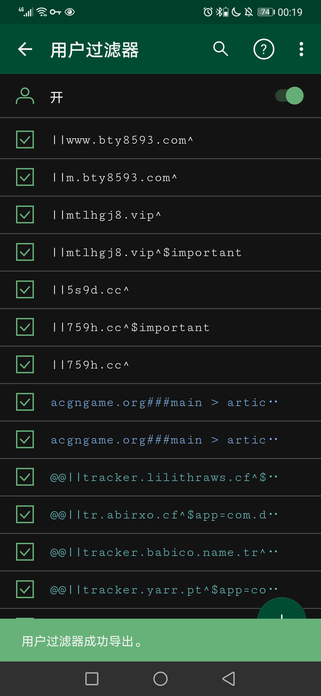321x696 pixels.
Task: Open search in user filters
Action: coord(221,49)
